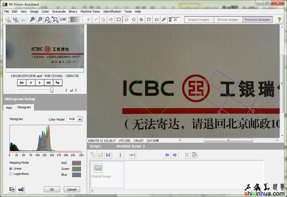Click the save results disk icon
Viewport: 287px width, 197px height.
pos(21,189)
